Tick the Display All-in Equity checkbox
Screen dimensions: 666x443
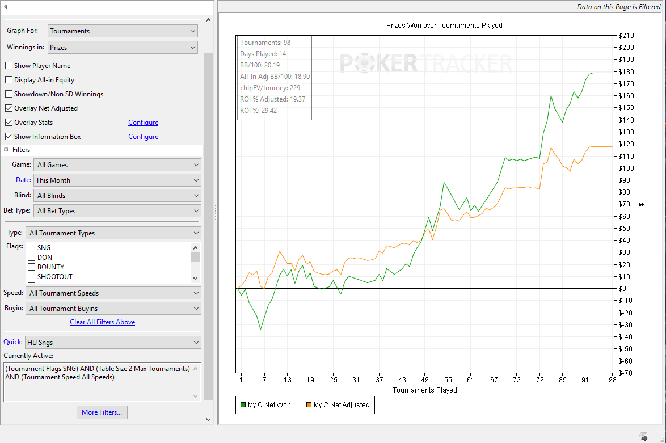tap(9, 79)
